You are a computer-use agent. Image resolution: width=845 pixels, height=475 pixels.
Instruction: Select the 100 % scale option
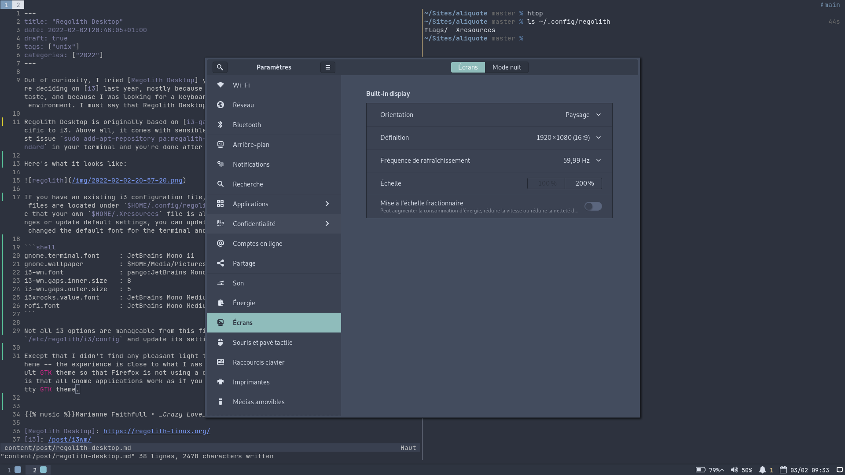546,183
